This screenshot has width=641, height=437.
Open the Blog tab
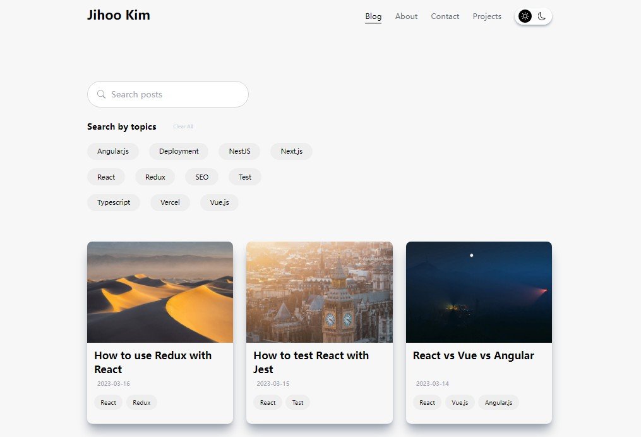[x=373, y=16]
